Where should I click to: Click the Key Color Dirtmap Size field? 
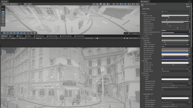(x=176, y=89)
